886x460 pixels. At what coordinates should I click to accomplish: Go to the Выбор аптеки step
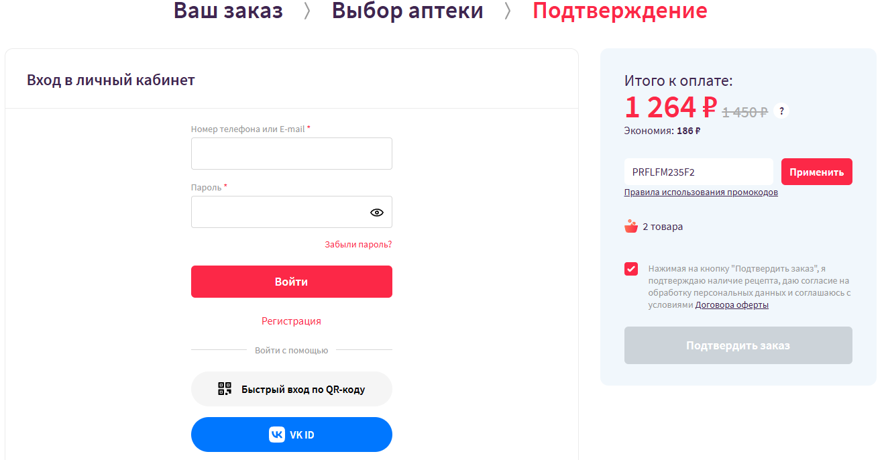[407, 11]
